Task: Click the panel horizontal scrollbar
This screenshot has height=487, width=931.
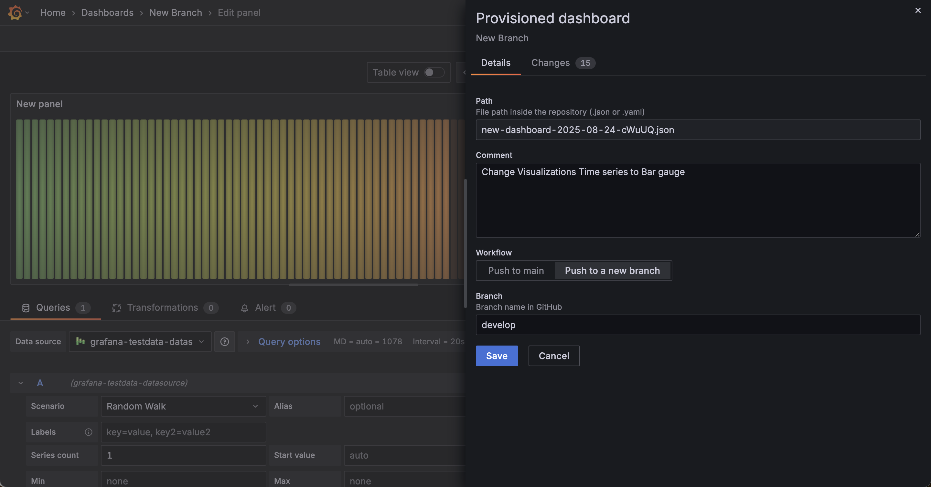Action: click(353, 285)
